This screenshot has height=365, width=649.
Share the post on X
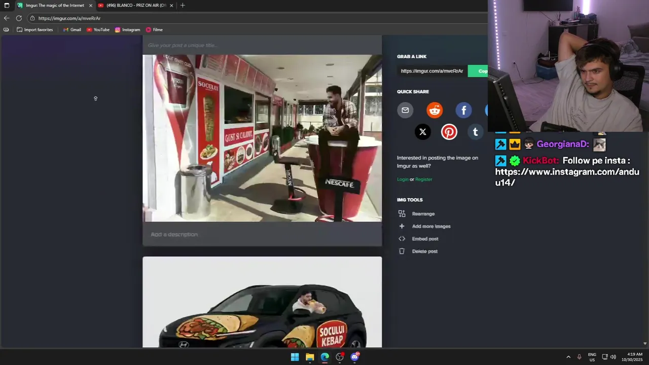(422, 132)
